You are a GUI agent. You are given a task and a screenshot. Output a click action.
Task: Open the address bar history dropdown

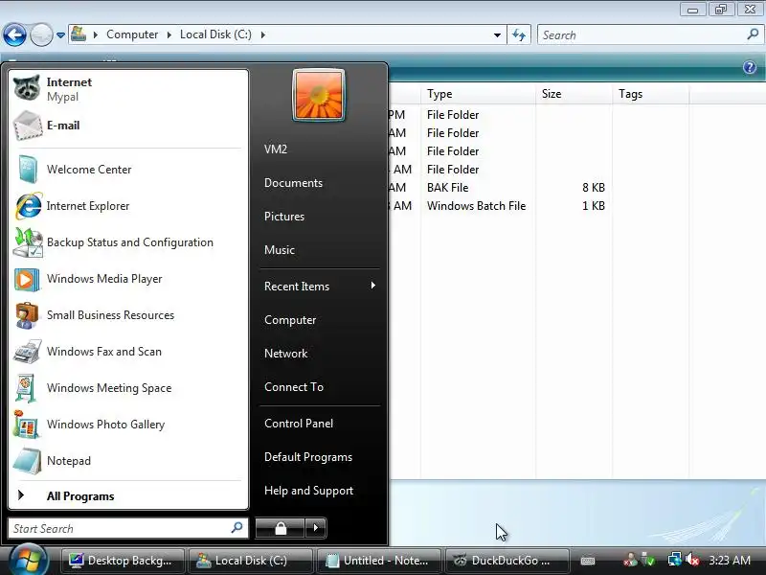point(497,35)
